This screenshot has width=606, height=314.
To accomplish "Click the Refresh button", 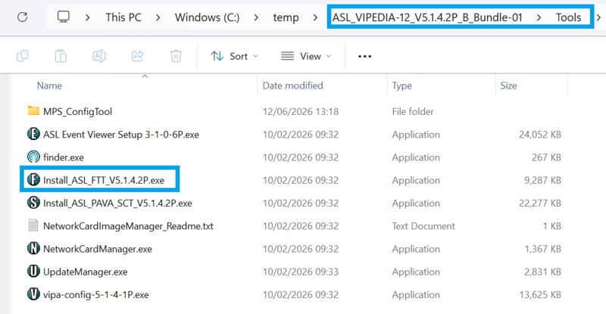I will 23,17.
